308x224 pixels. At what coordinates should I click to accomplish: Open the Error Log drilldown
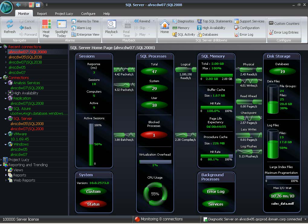pyautogui.click(x=244, y=35)
